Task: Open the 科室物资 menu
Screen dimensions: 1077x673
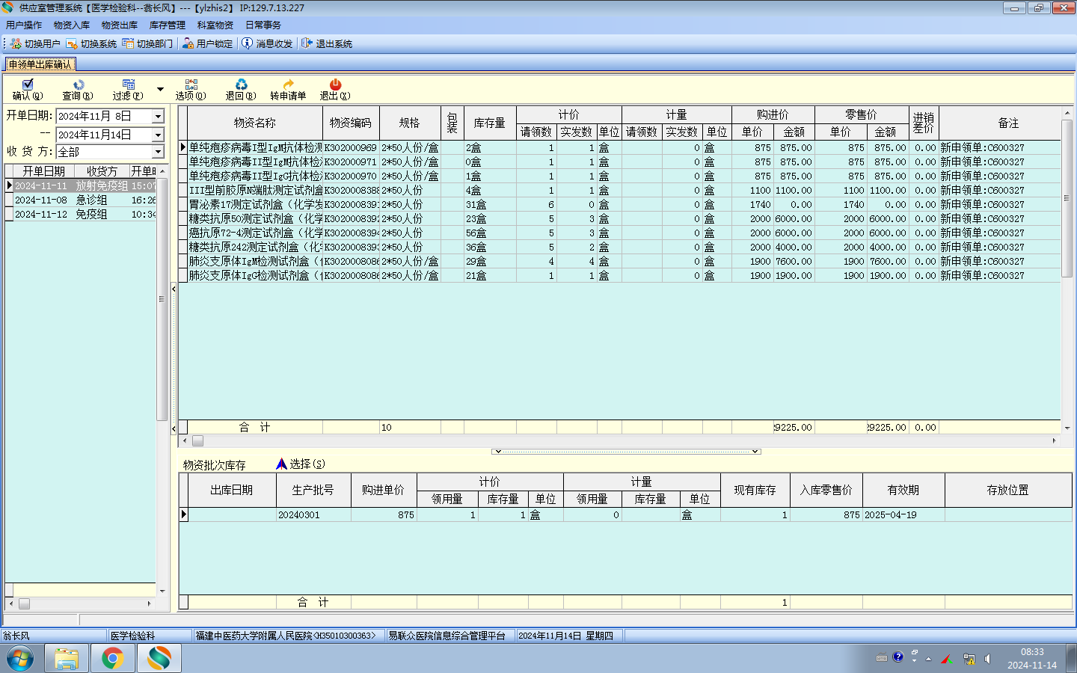Action: pos(215,25)
